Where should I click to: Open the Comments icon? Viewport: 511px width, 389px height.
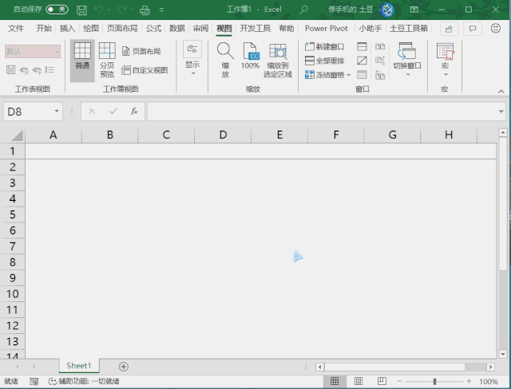pos(473,29)
